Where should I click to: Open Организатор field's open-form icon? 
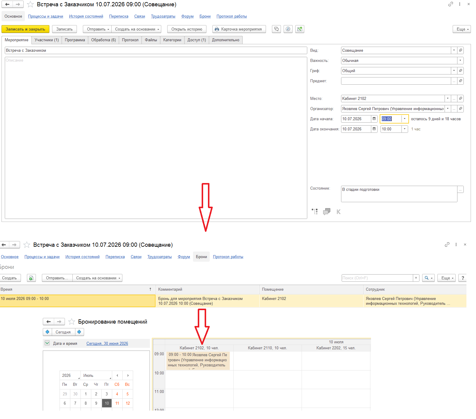pos(460,109)
